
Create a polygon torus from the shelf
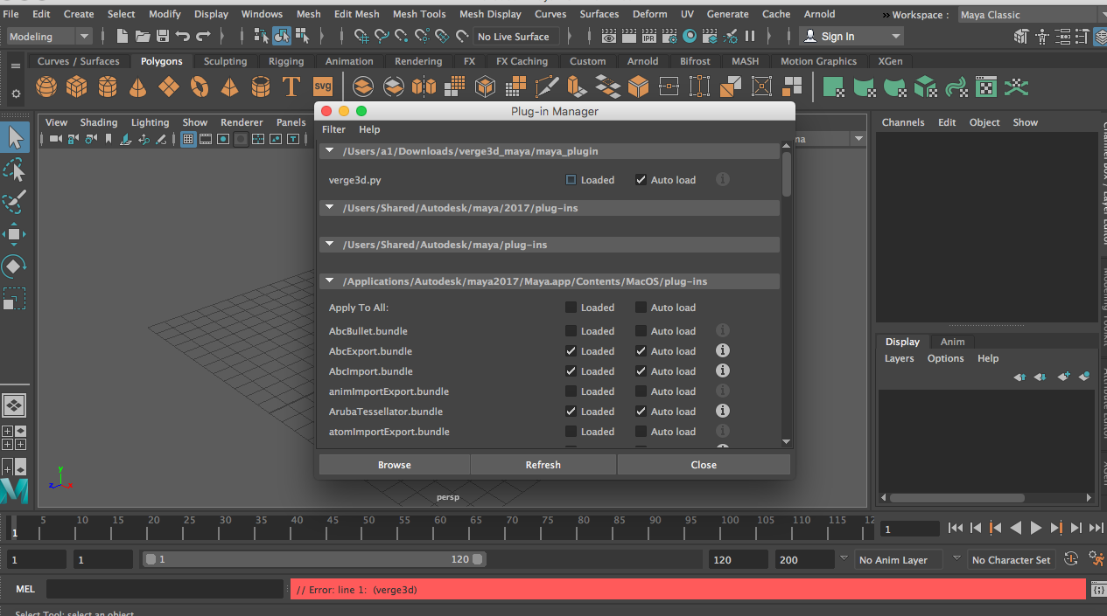(x=200, y=87)
